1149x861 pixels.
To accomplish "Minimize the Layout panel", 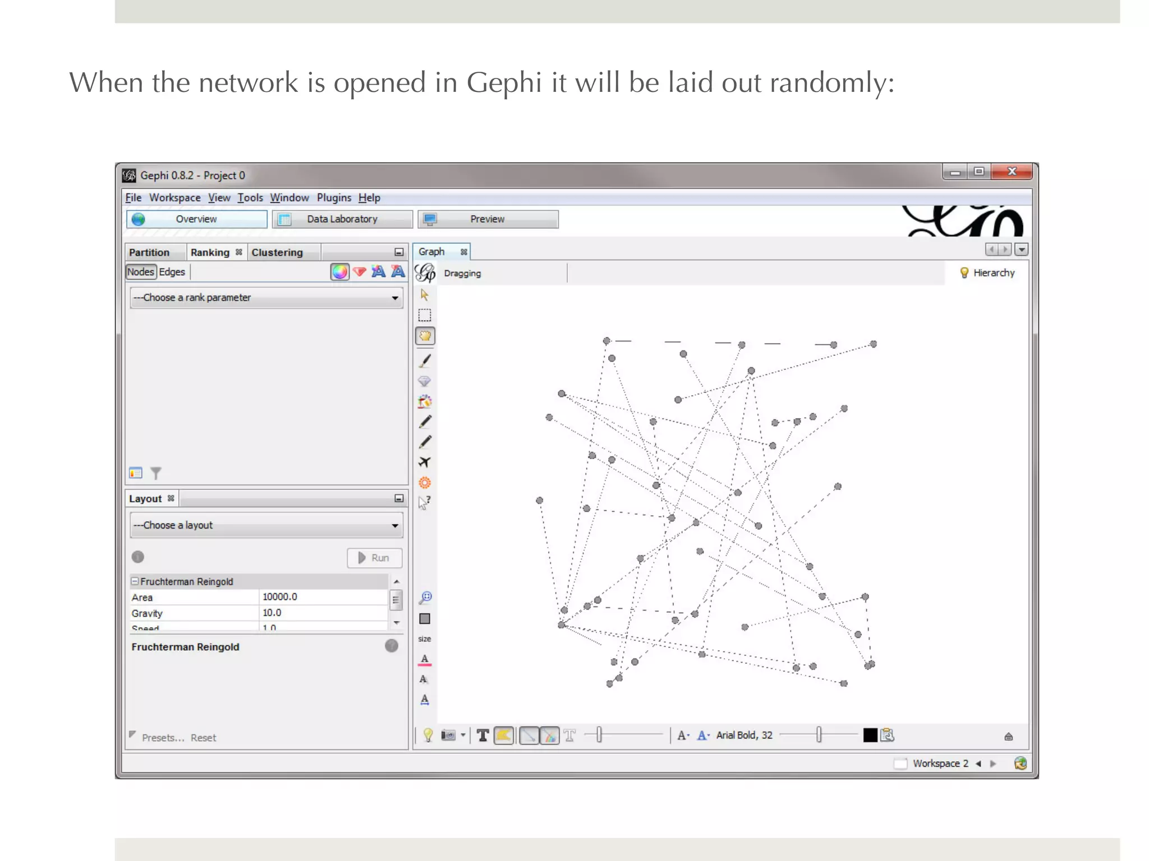I will tap(399, 498).
